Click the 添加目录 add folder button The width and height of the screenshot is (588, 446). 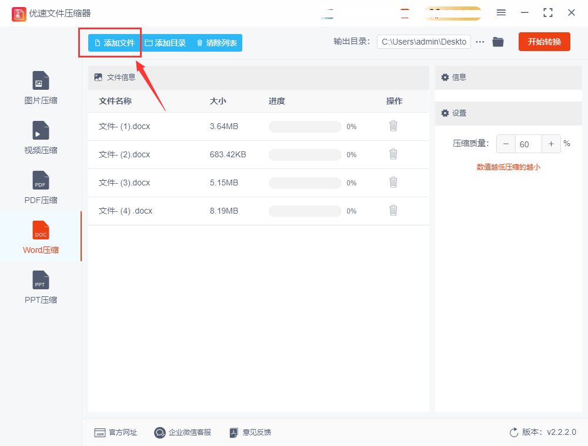165,43
